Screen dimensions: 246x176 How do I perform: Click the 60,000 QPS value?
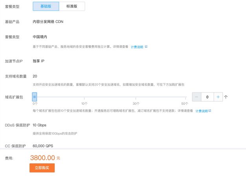pos(43,146)
